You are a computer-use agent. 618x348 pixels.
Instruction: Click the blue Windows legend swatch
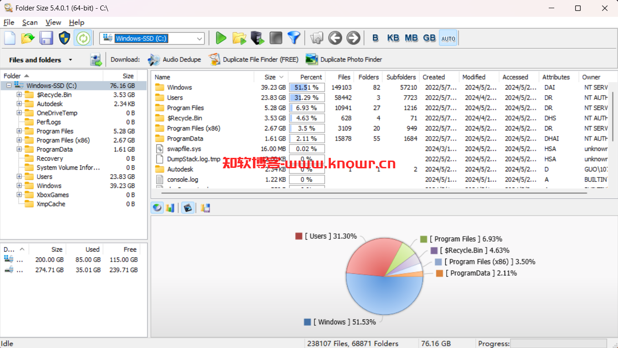[x=307, y=322]
